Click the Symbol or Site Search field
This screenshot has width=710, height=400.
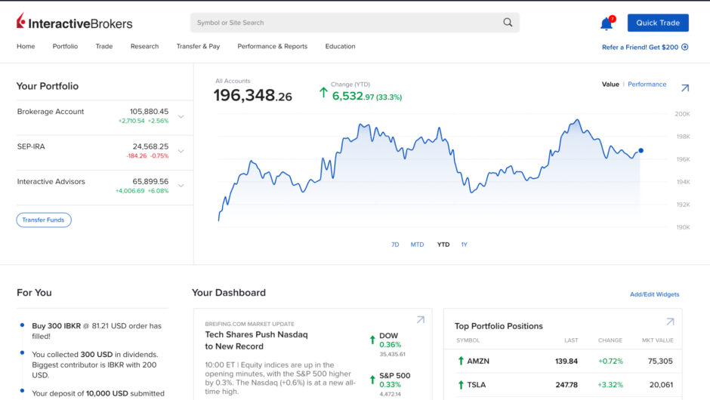(354, 23)
